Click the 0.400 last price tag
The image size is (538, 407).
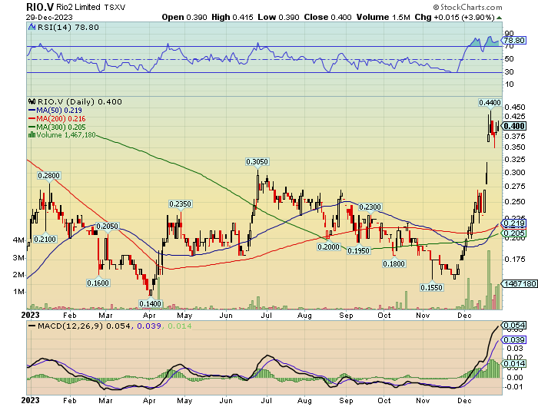click(514, 126)
